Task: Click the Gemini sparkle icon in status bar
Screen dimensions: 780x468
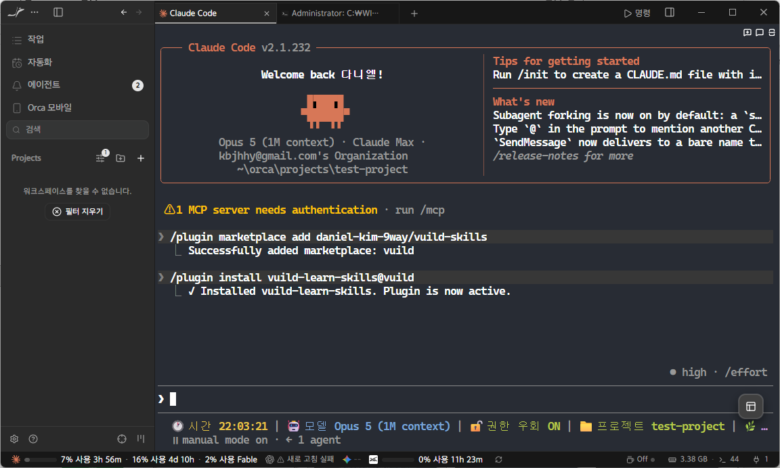Action: click(x=347, y=460)
